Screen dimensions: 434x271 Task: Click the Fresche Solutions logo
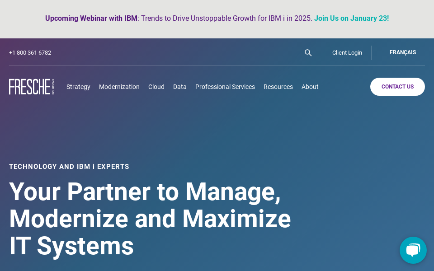[32, 87]
